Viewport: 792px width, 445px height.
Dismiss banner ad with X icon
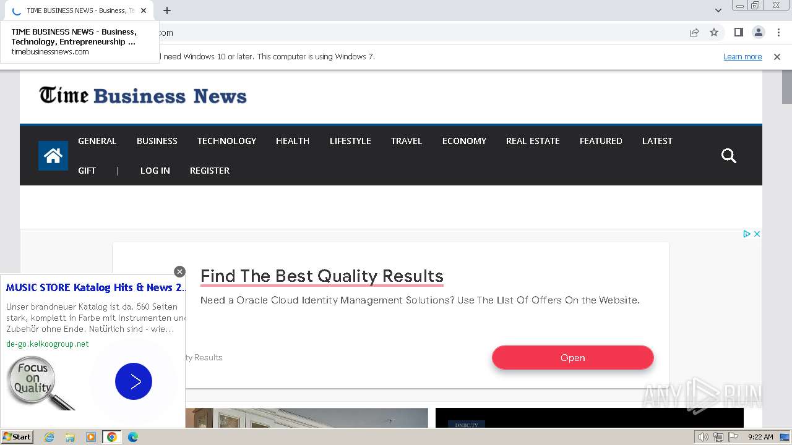click(x=757, y=234)
